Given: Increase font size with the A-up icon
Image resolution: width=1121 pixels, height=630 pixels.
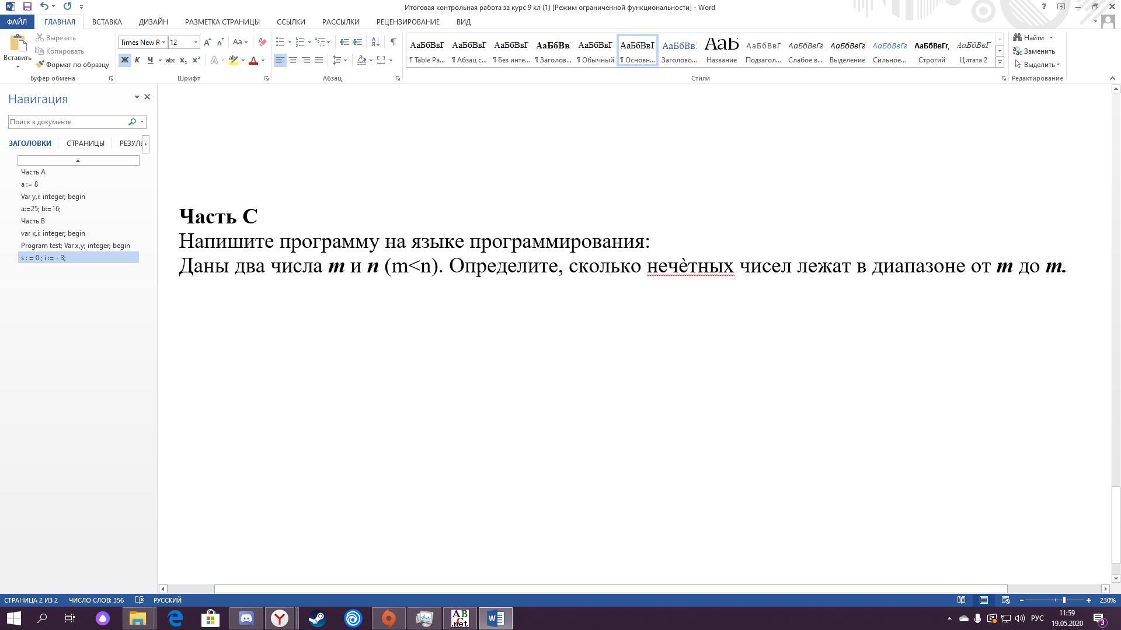Looking at the screenshot, I should click(207, 42).
